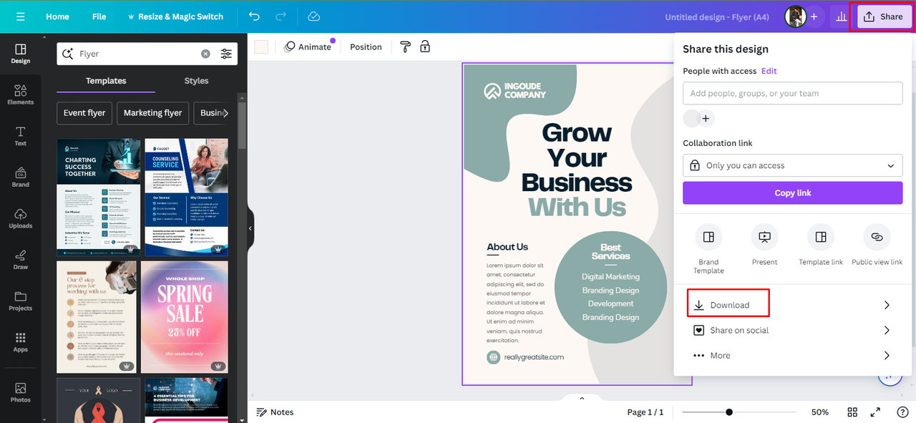Open the Projects sidebar panel
This screenshot has height=423, width=916.
[x=20, y=301]
